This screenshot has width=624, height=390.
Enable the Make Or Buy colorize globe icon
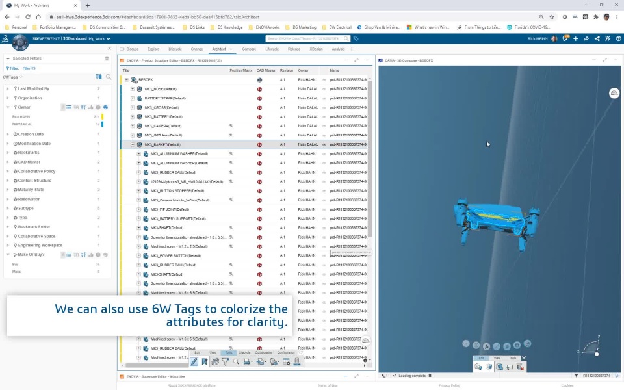click(x=105, y=255)
